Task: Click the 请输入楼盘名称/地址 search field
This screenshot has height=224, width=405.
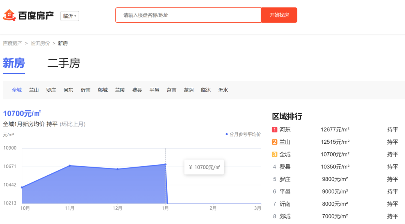Action: click(x=187, y=15)
